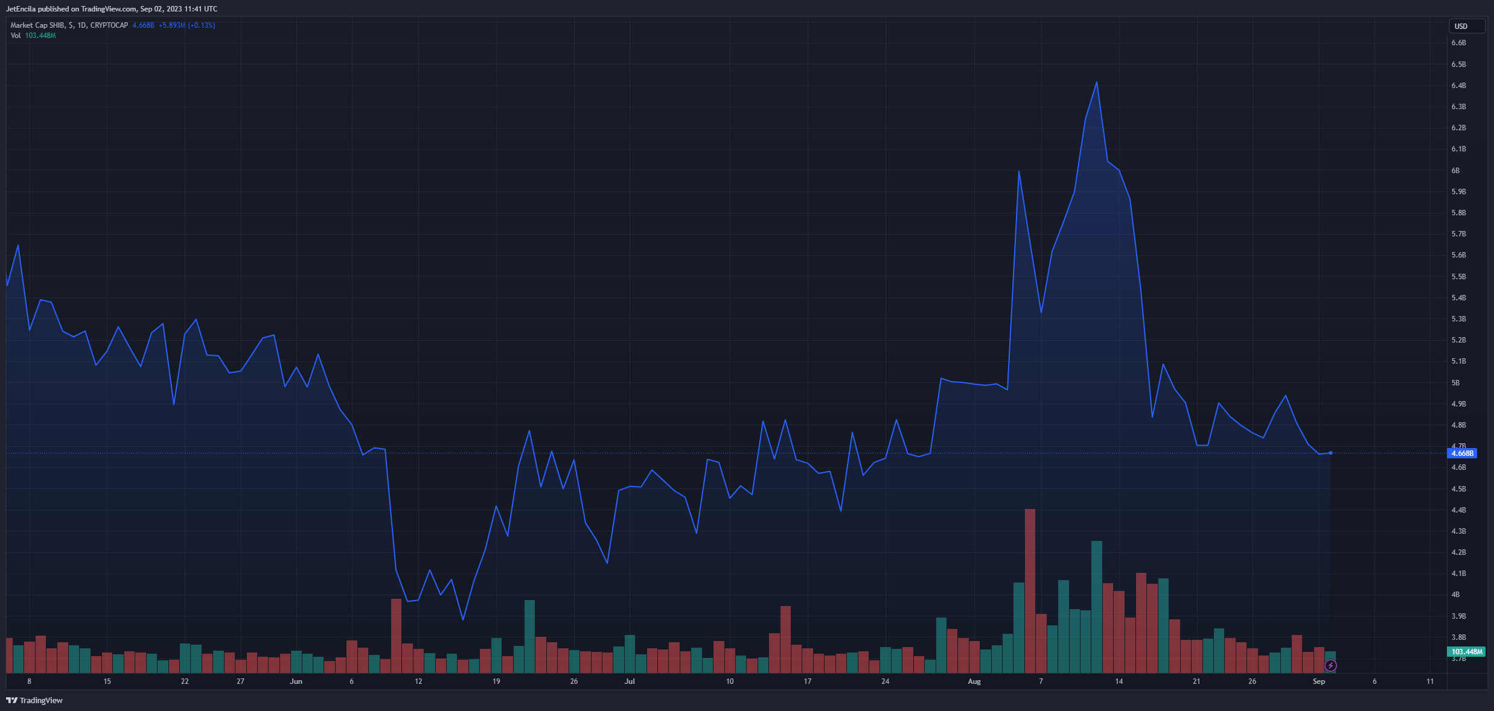Click the green 103.448M volume tag on the axis

[x=1466, y=652]
